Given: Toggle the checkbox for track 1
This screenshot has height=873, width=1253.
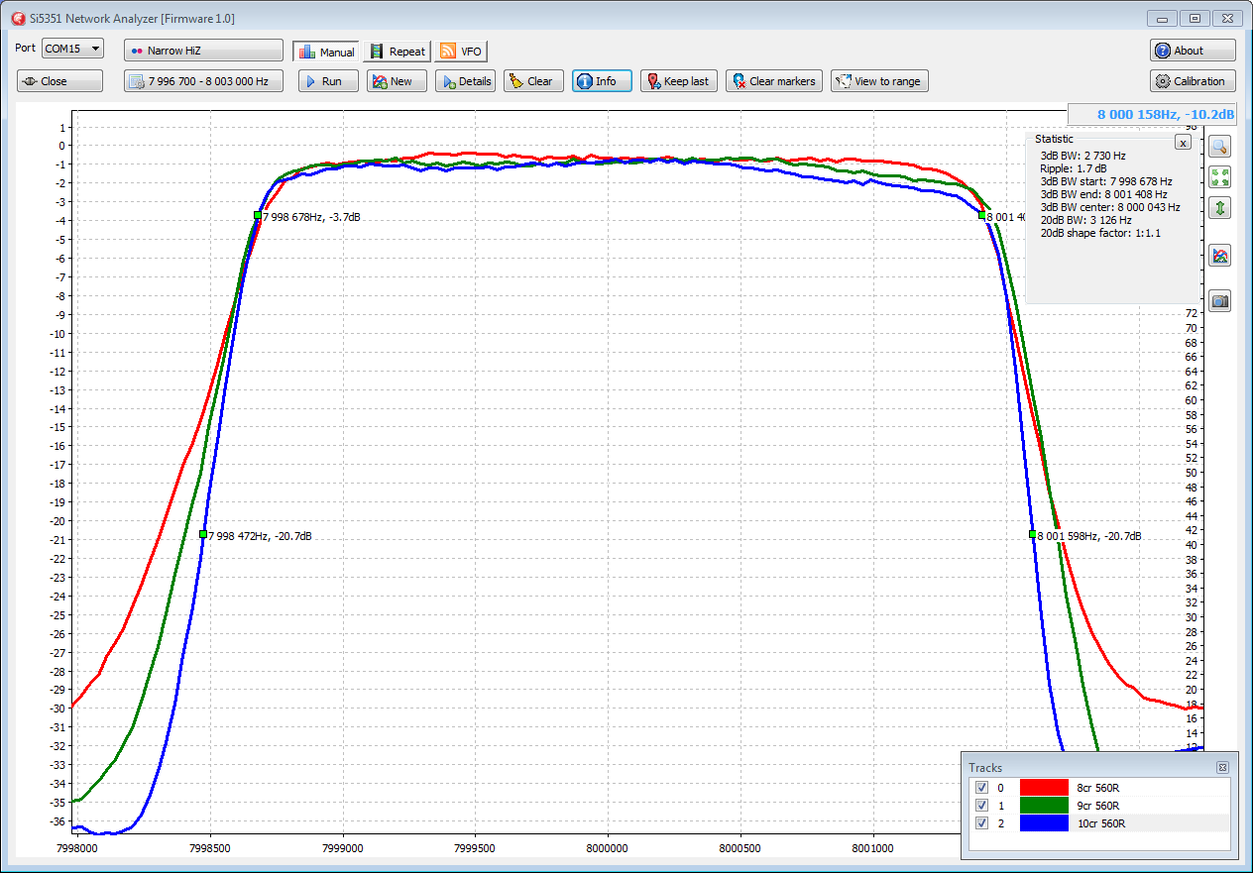Looking at the screenshot, I should pos(981,806).
